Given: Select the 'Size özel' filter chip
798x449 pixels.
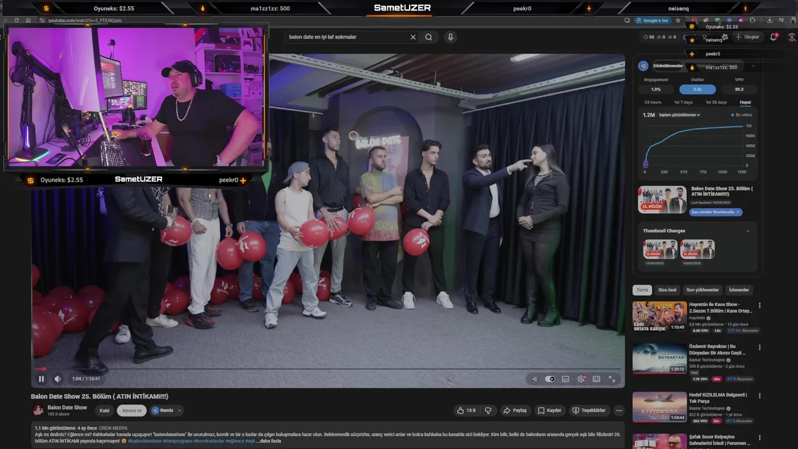Looking at the screenshot, I should (667, 290).
